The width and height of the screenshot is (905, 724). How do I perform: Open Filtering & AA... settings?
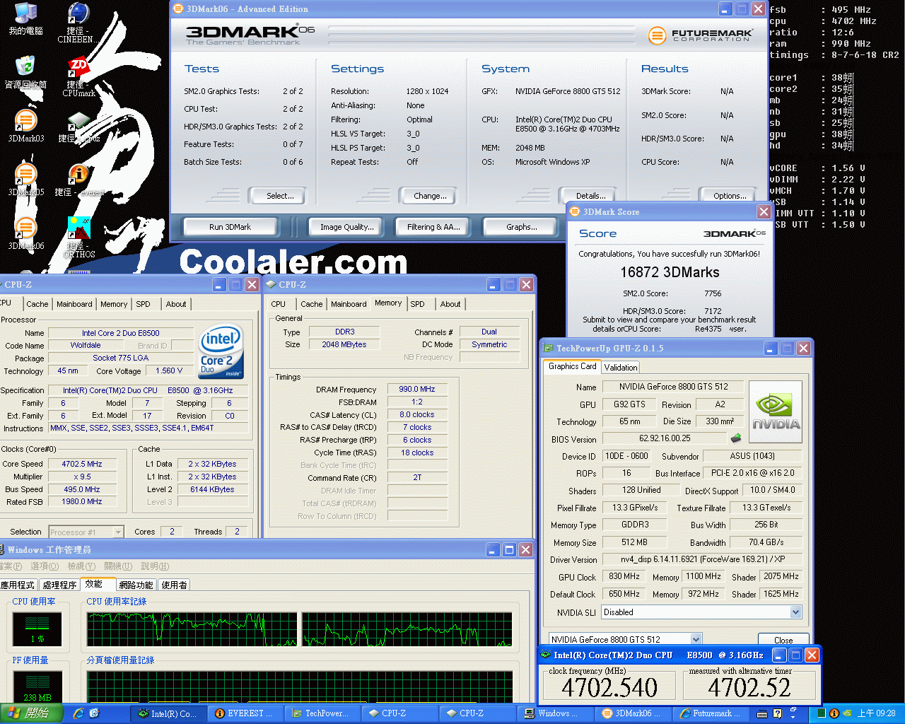tap(433, 227)
